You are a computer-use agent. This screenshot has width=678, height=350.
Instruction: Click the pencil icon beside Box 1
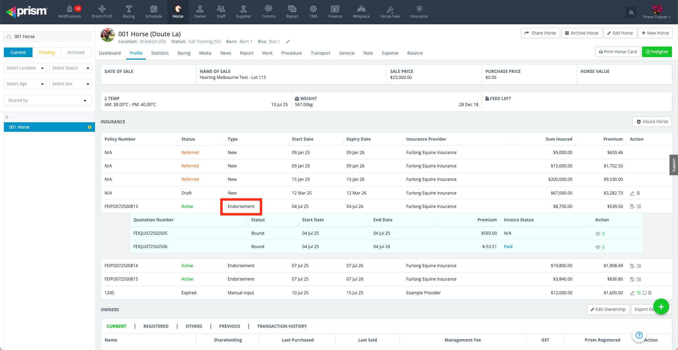[288, 42]
